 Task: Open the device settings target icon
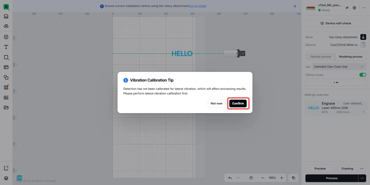[x=354, y=8]
